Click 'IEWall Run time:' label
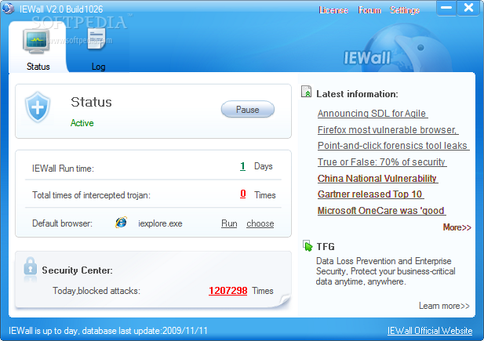This screenshot has height=341, width=484. 63,169
